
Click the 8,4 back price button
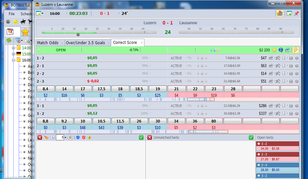[45, 89]
